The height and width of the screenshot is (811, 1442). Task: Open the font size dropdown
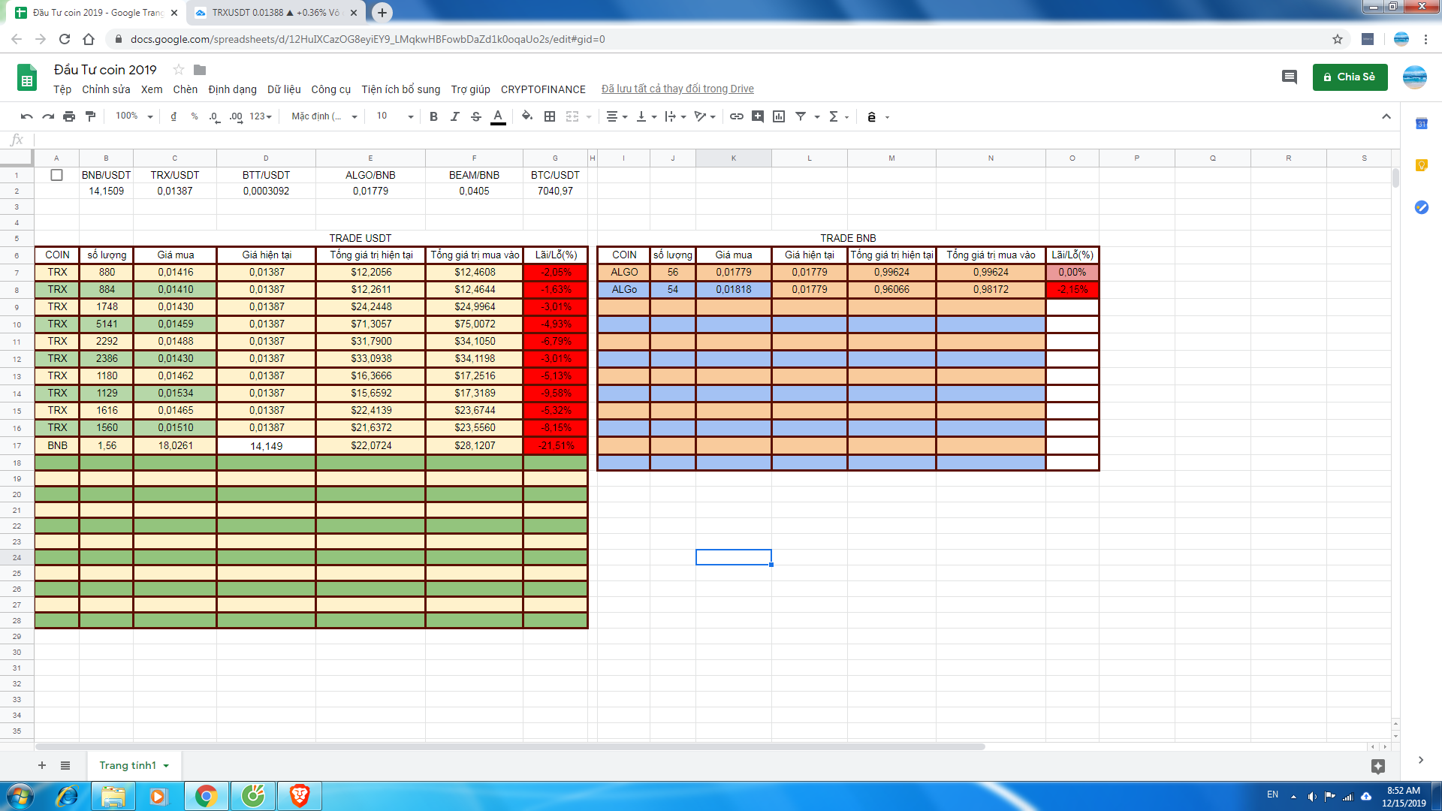point(395,116)
